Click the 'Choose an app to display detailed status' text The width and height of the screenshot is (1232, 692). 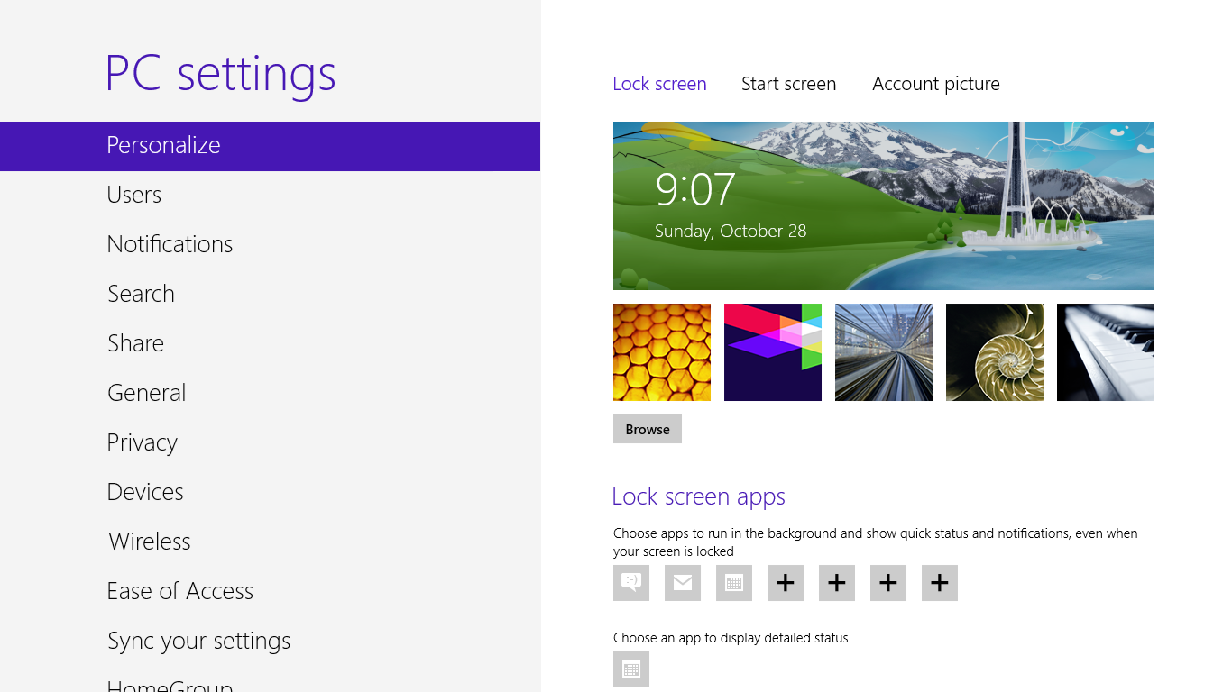731,638
